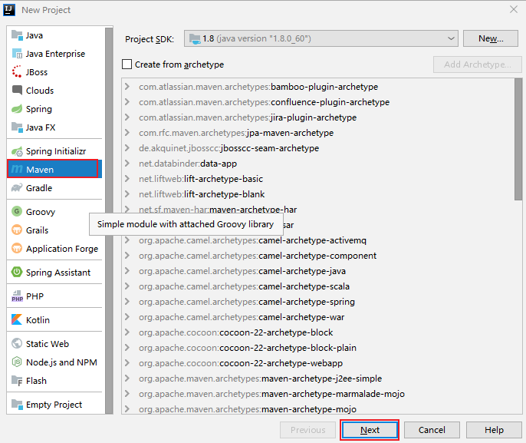Expand jira-plugin-archetype entry
The width and height of the screenshot is (526, 443).
[127, 117]
